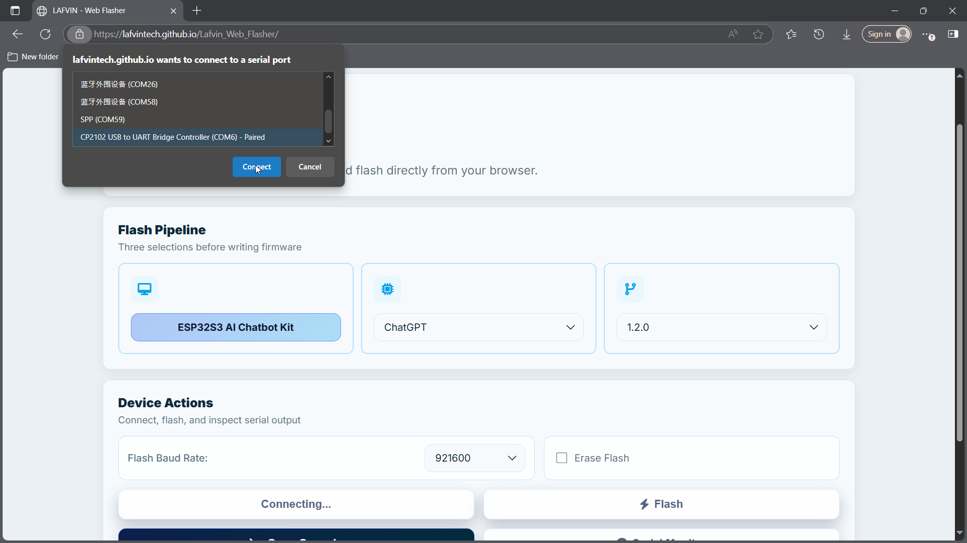
Task: Open settings and more menu
Action: pyautogui.click(x=928, y=34)
